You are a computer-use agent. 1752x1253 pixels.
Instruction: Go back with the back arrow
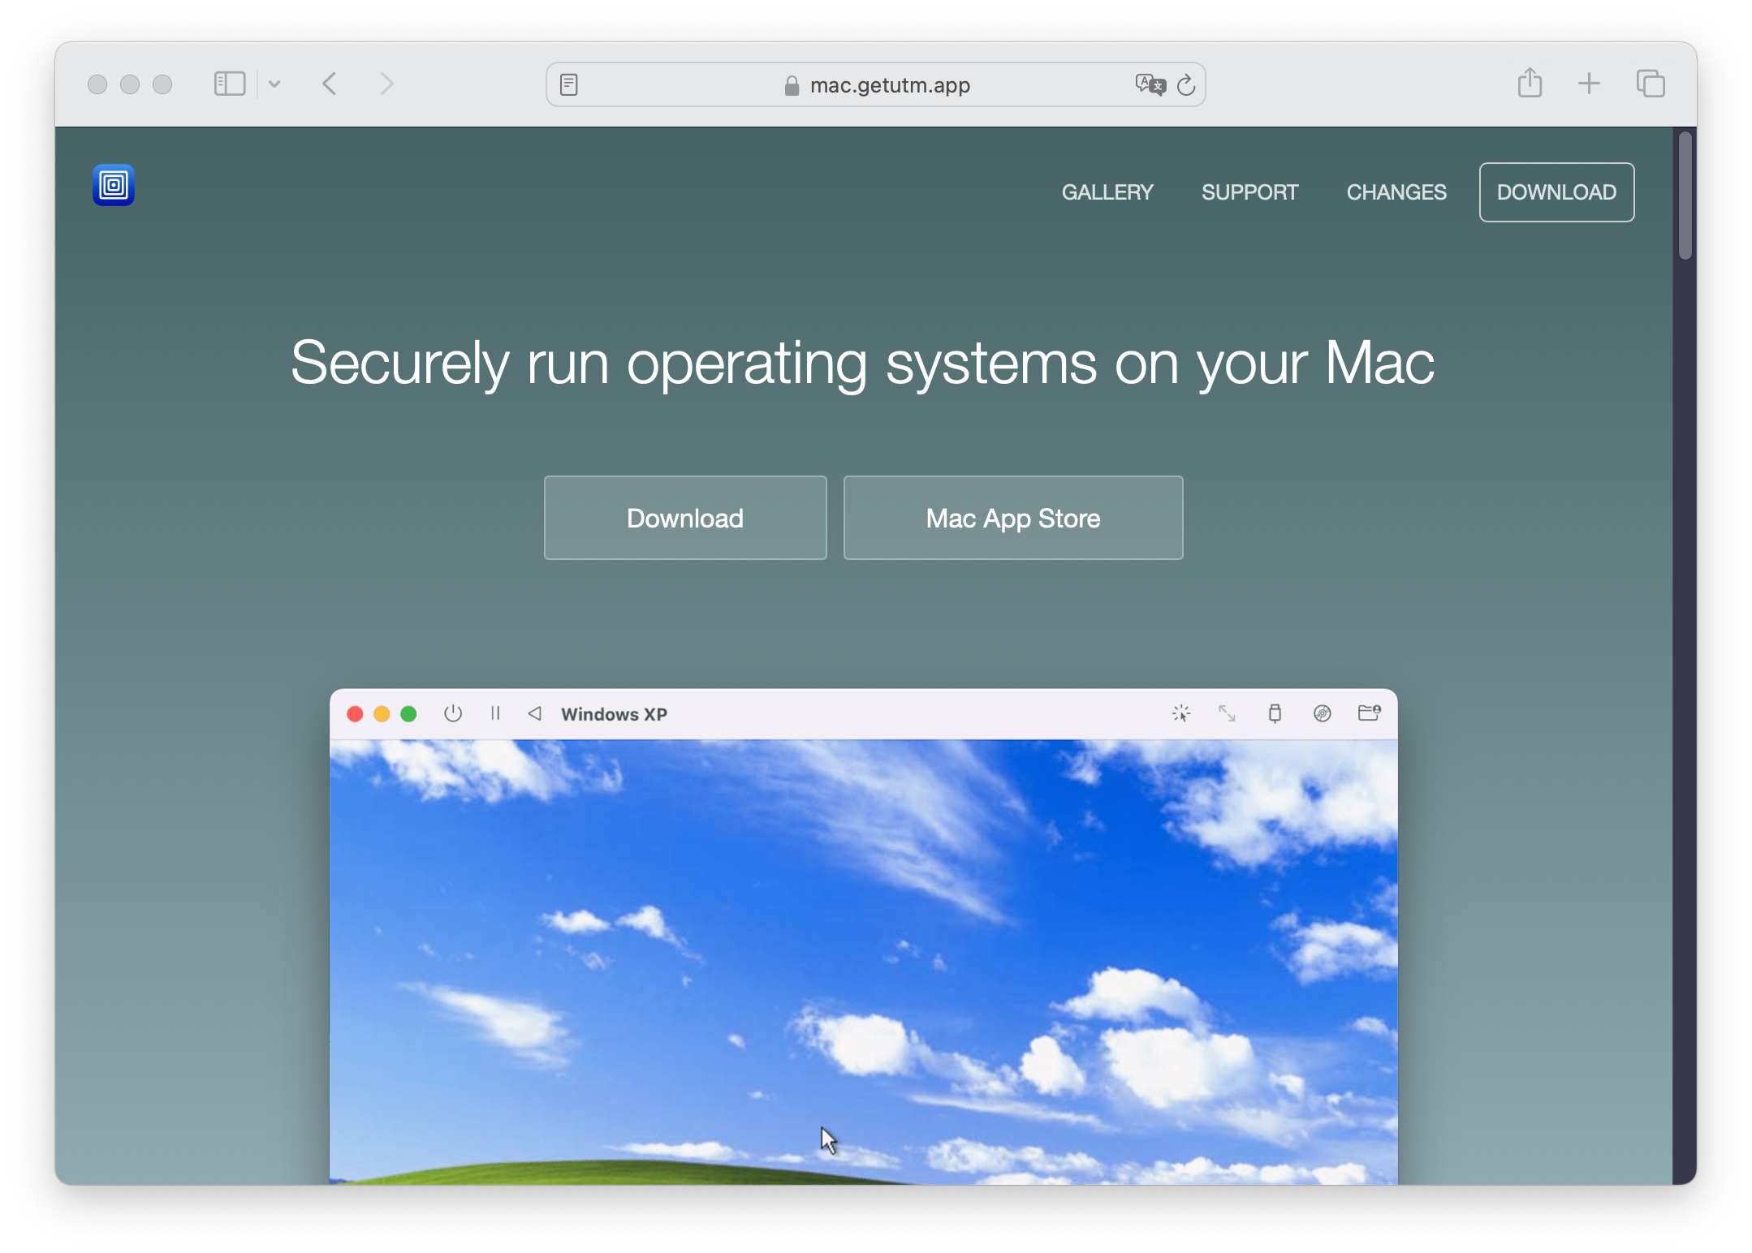pyautogui.click(x=330, y=84)
